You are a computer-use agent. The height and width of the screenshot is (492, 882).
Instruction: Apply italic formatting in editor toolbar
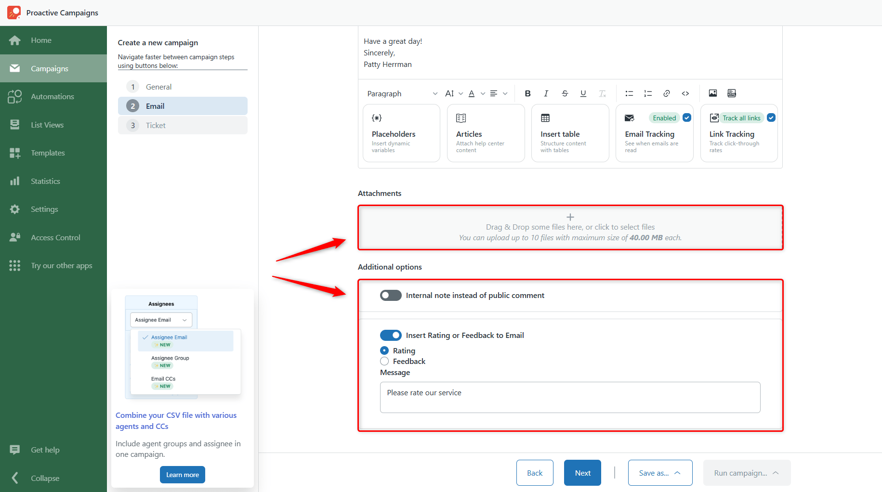(x=546, y=93)
